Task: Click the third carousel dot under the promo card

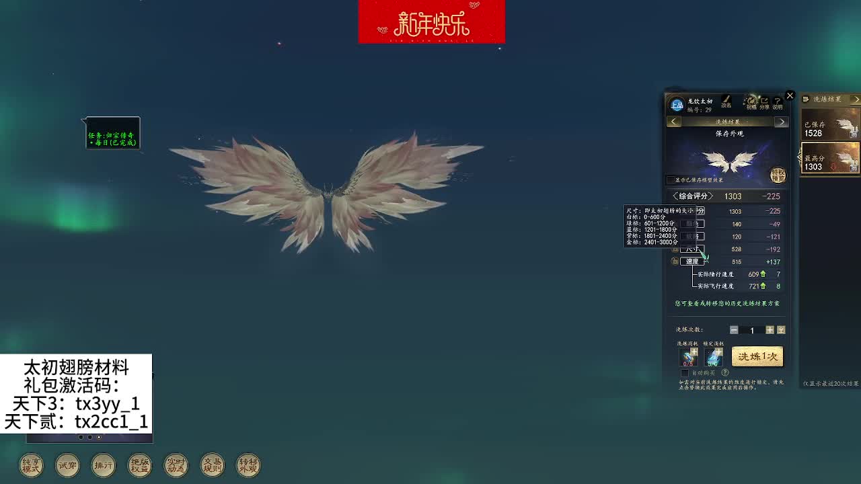Action: 99,438
